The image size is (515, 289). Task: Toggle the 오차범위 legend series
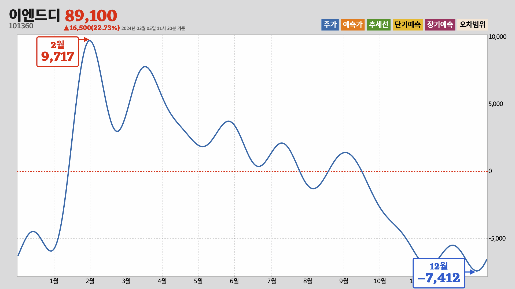coord(472,25)
